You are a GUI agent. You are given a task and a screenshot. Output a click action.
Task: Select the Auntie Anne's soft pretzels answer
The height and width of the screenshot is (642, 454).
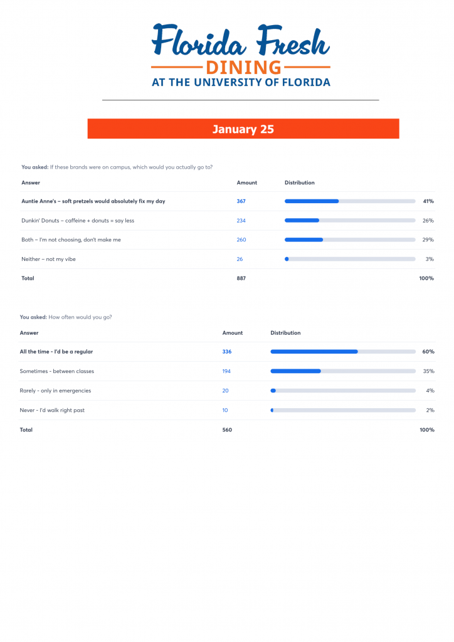point(93,201)
